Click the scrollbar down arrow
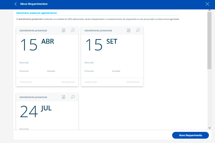This screenshot has height=143, width=215. 209,128
